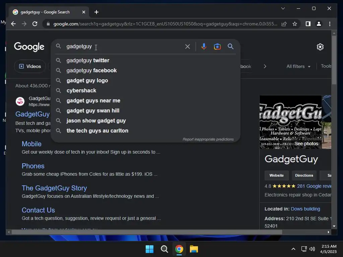
Task: Submit search with blue magnifier icon
Action: click(x=230, y=46)
